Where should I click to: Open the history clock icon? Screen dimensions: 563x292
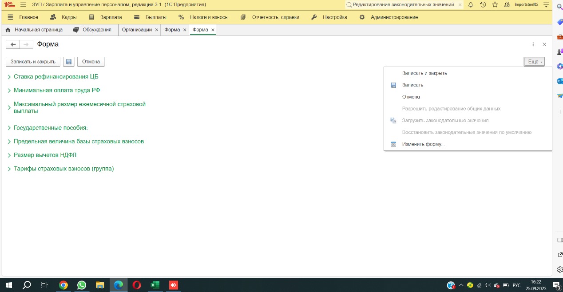tap(483, 4)
